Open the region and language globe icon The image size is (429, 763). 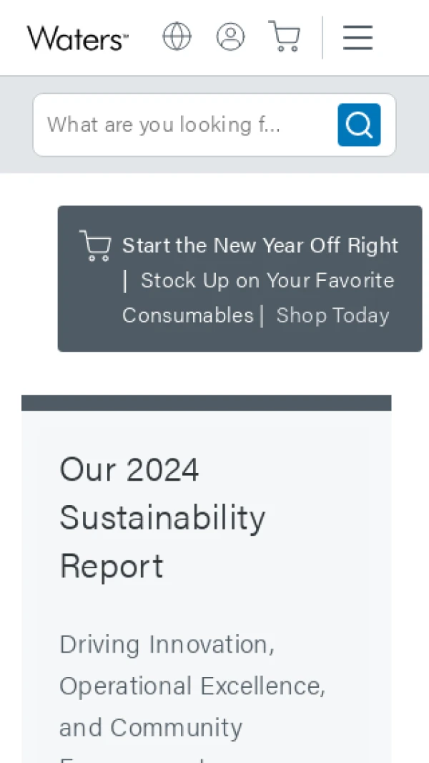(177, 37)
